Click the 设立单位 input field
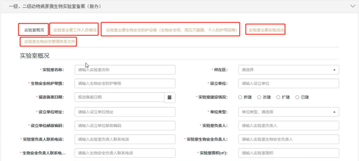 coord(288,83)
